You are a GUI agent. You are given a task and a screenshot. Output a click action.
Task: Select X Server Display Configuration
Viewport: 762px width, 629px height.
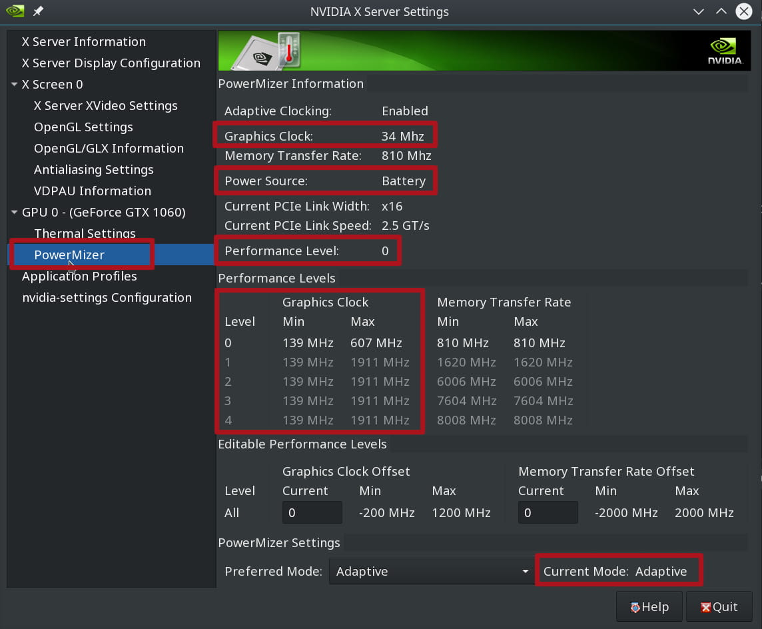(111, 63)
